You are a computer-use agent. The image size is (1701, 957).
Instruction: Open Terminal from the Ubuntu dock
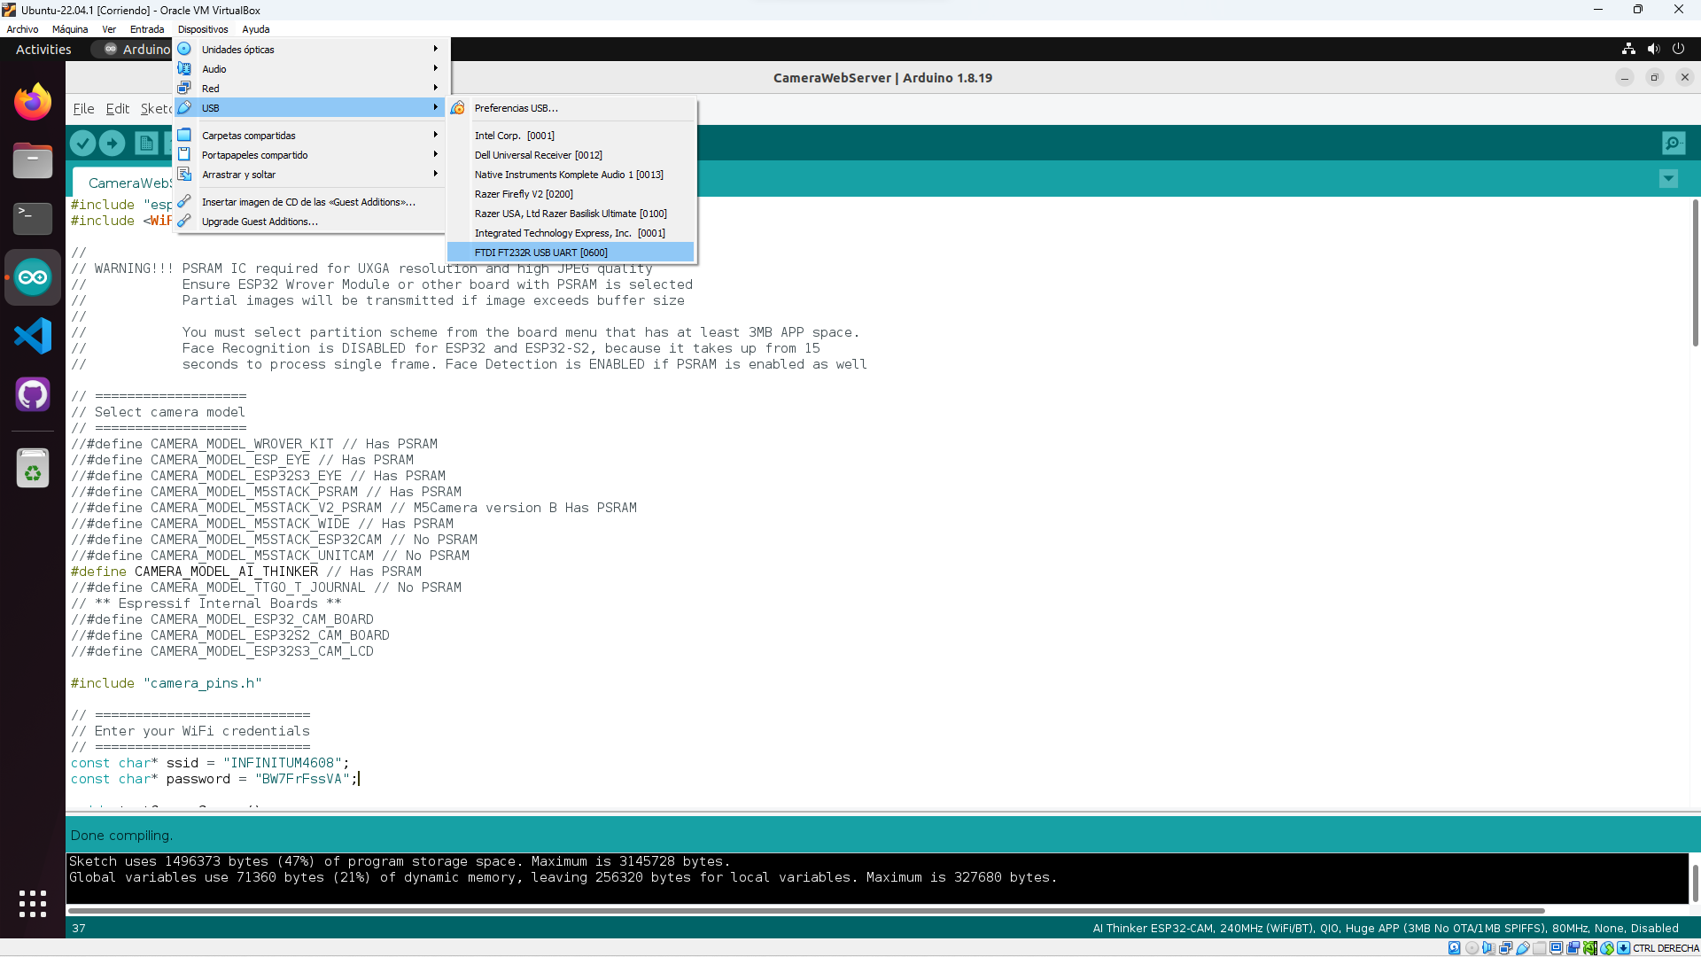(x=33, y=218)
